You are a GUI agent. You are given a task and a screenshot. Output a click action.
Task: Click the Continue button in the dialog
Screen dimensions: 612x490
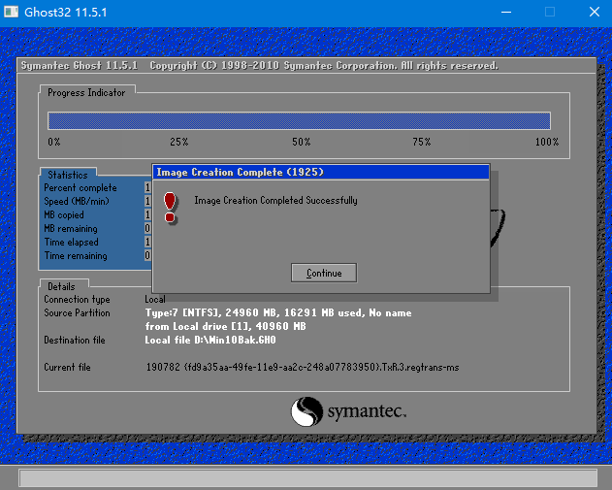[323, 273]
